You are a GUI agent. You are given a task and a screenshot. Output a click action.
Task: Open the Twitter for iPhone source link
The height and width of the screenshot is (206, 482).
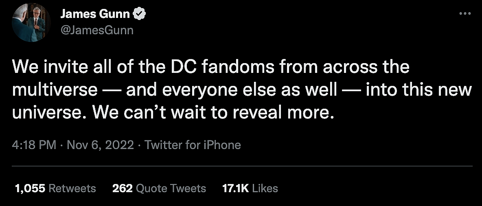[193, 145]
